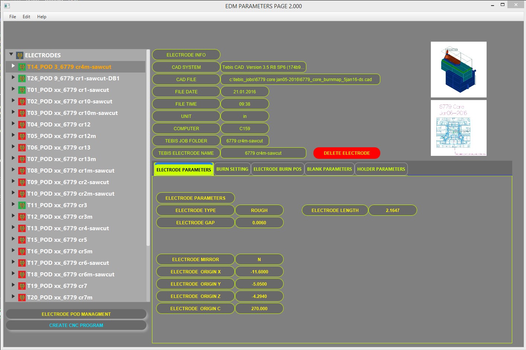The height and width of the screenshot is (350, 526).
Task: Click the ELECTRODE ORIGIN Y value field
Action: (259, 284)
